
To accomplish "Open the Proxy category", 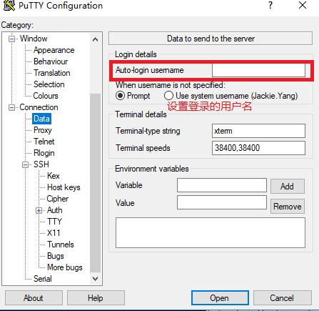I will pos(43,130).
